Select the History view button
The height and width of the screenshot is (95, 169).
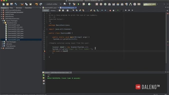click(53, 11)
